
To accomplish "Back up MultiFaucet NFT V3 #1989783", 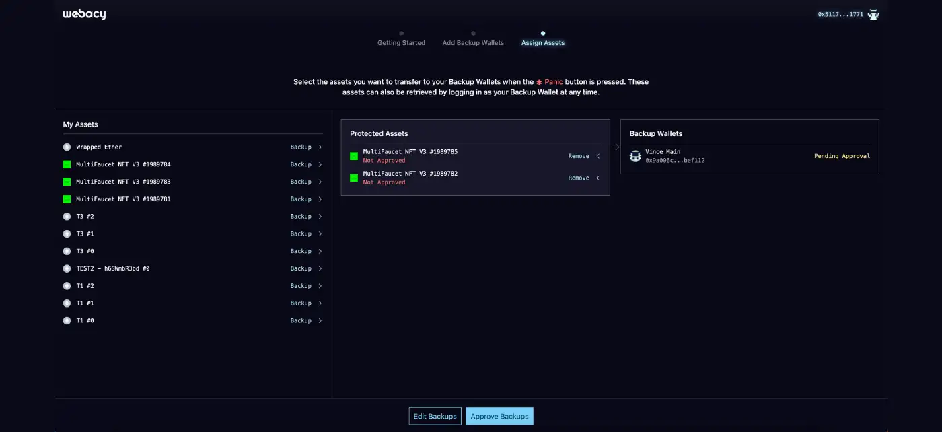I will (x=301, y=182).
